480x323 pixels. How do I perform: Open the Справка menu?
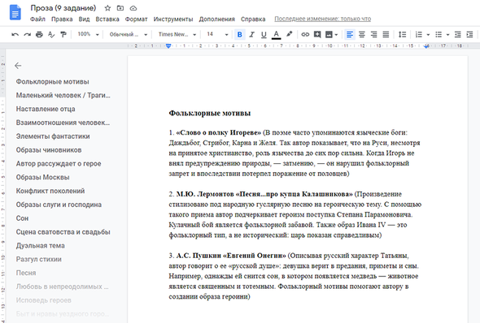(253, 19)
